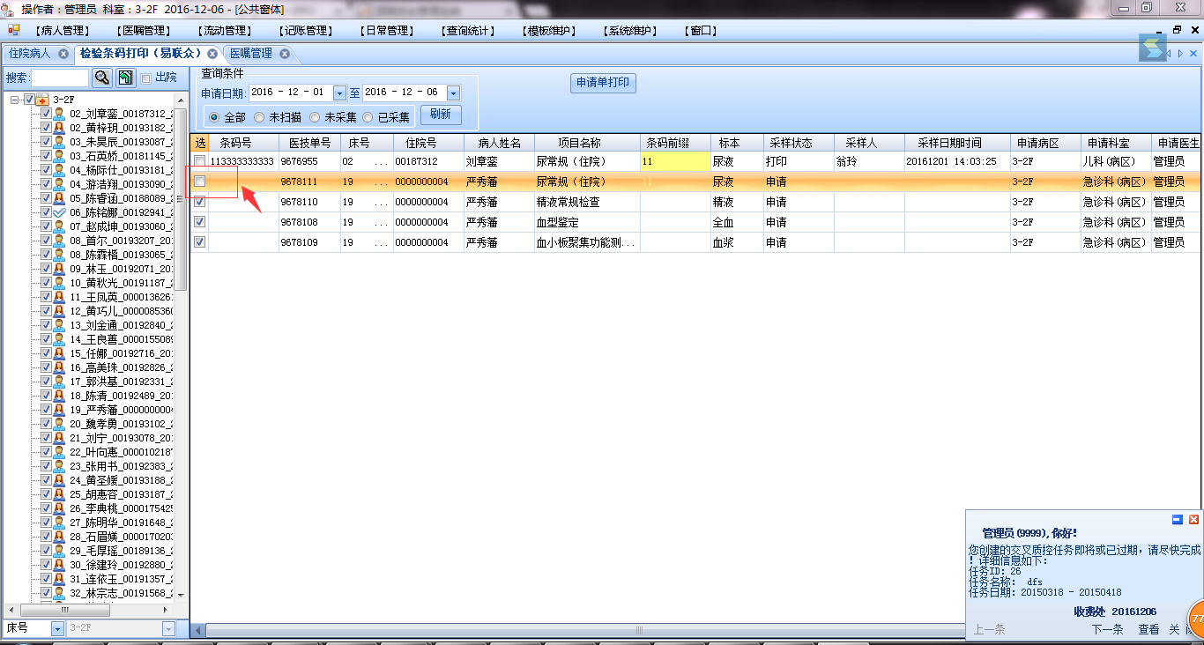Close the 检验条码打印 tab
The image size is (1204, 645).
tap(212, 54)
